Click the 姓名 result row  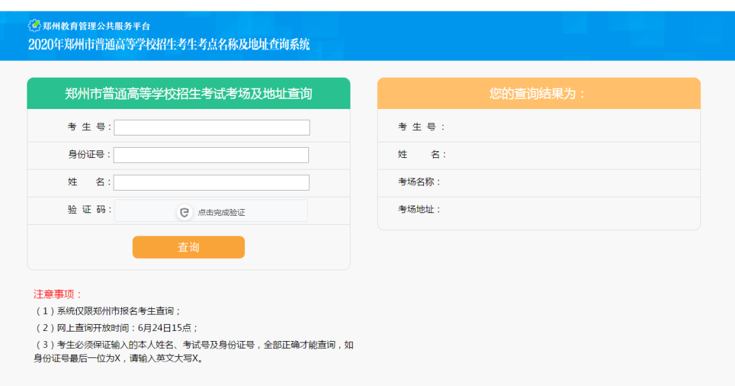[538, 155]
